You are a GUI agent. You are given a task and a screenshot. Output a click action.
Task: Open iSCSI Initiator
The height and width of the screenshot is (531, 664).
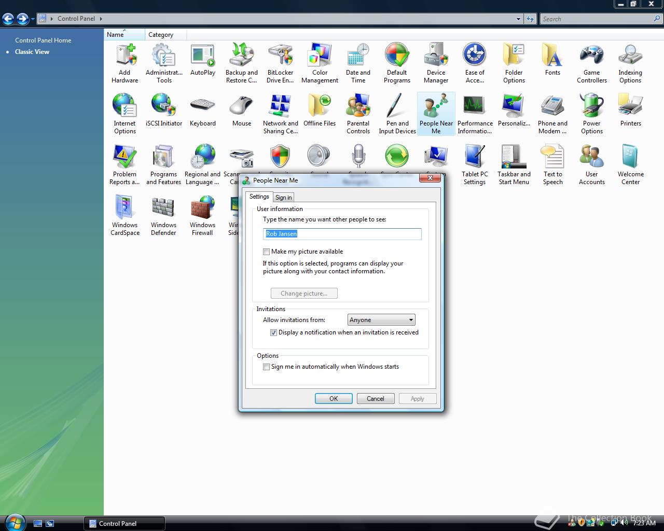click(x=164, y=110)
